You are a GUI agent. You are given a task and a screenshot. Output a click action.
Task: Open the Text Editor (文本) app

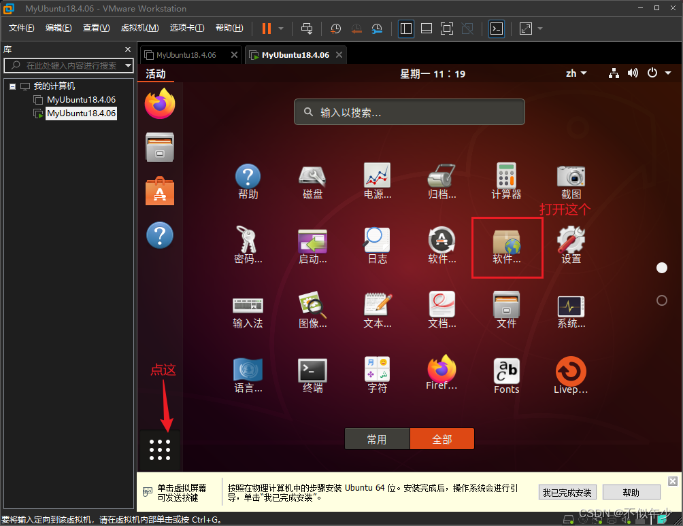click(378, 310)
